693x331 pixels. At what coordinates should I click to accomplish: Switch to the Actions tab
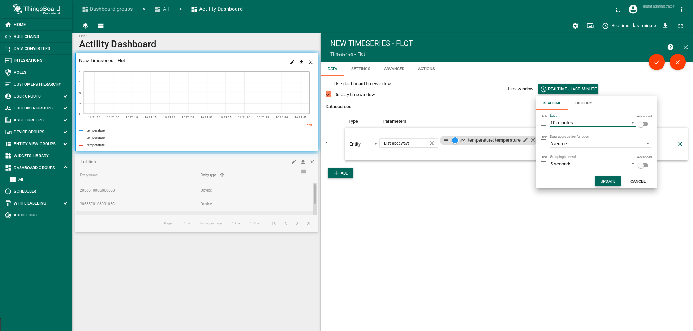pos(426,69)
